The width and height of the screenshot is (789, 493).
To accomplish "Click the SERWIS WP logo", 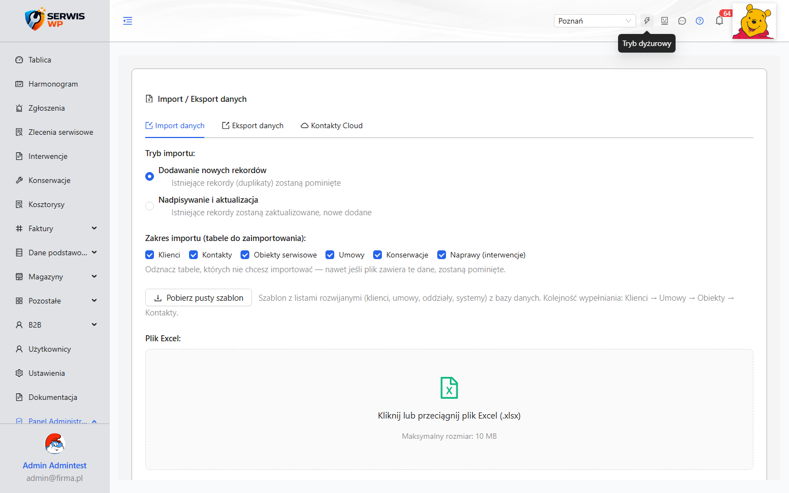I will 55,19.
